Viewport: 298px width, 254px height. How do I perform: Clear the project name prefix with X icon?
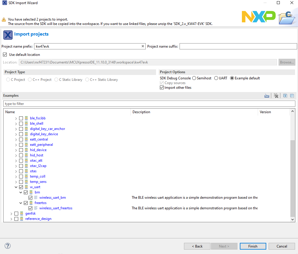[x=143, y=46]
